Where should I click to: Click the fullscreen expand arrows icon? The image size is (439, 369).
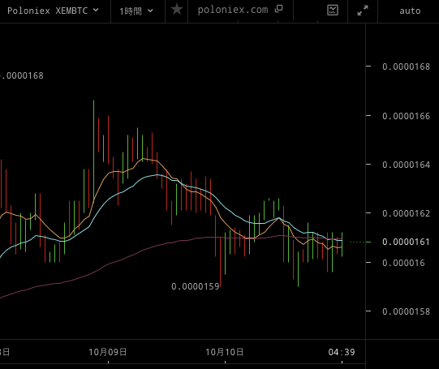coord(363,11)
